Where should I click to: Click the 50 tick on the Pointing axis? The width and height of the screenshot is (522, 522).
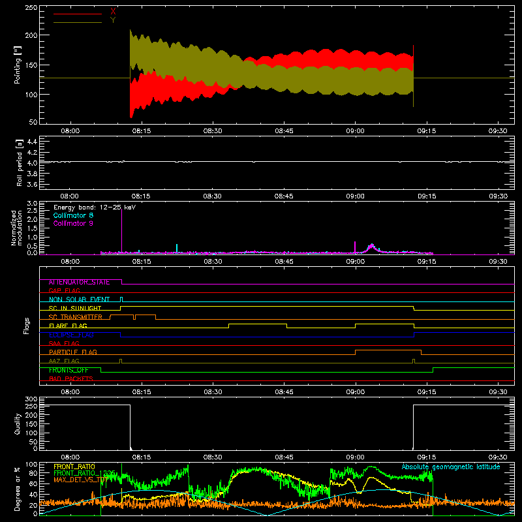(x=33, y=122)
